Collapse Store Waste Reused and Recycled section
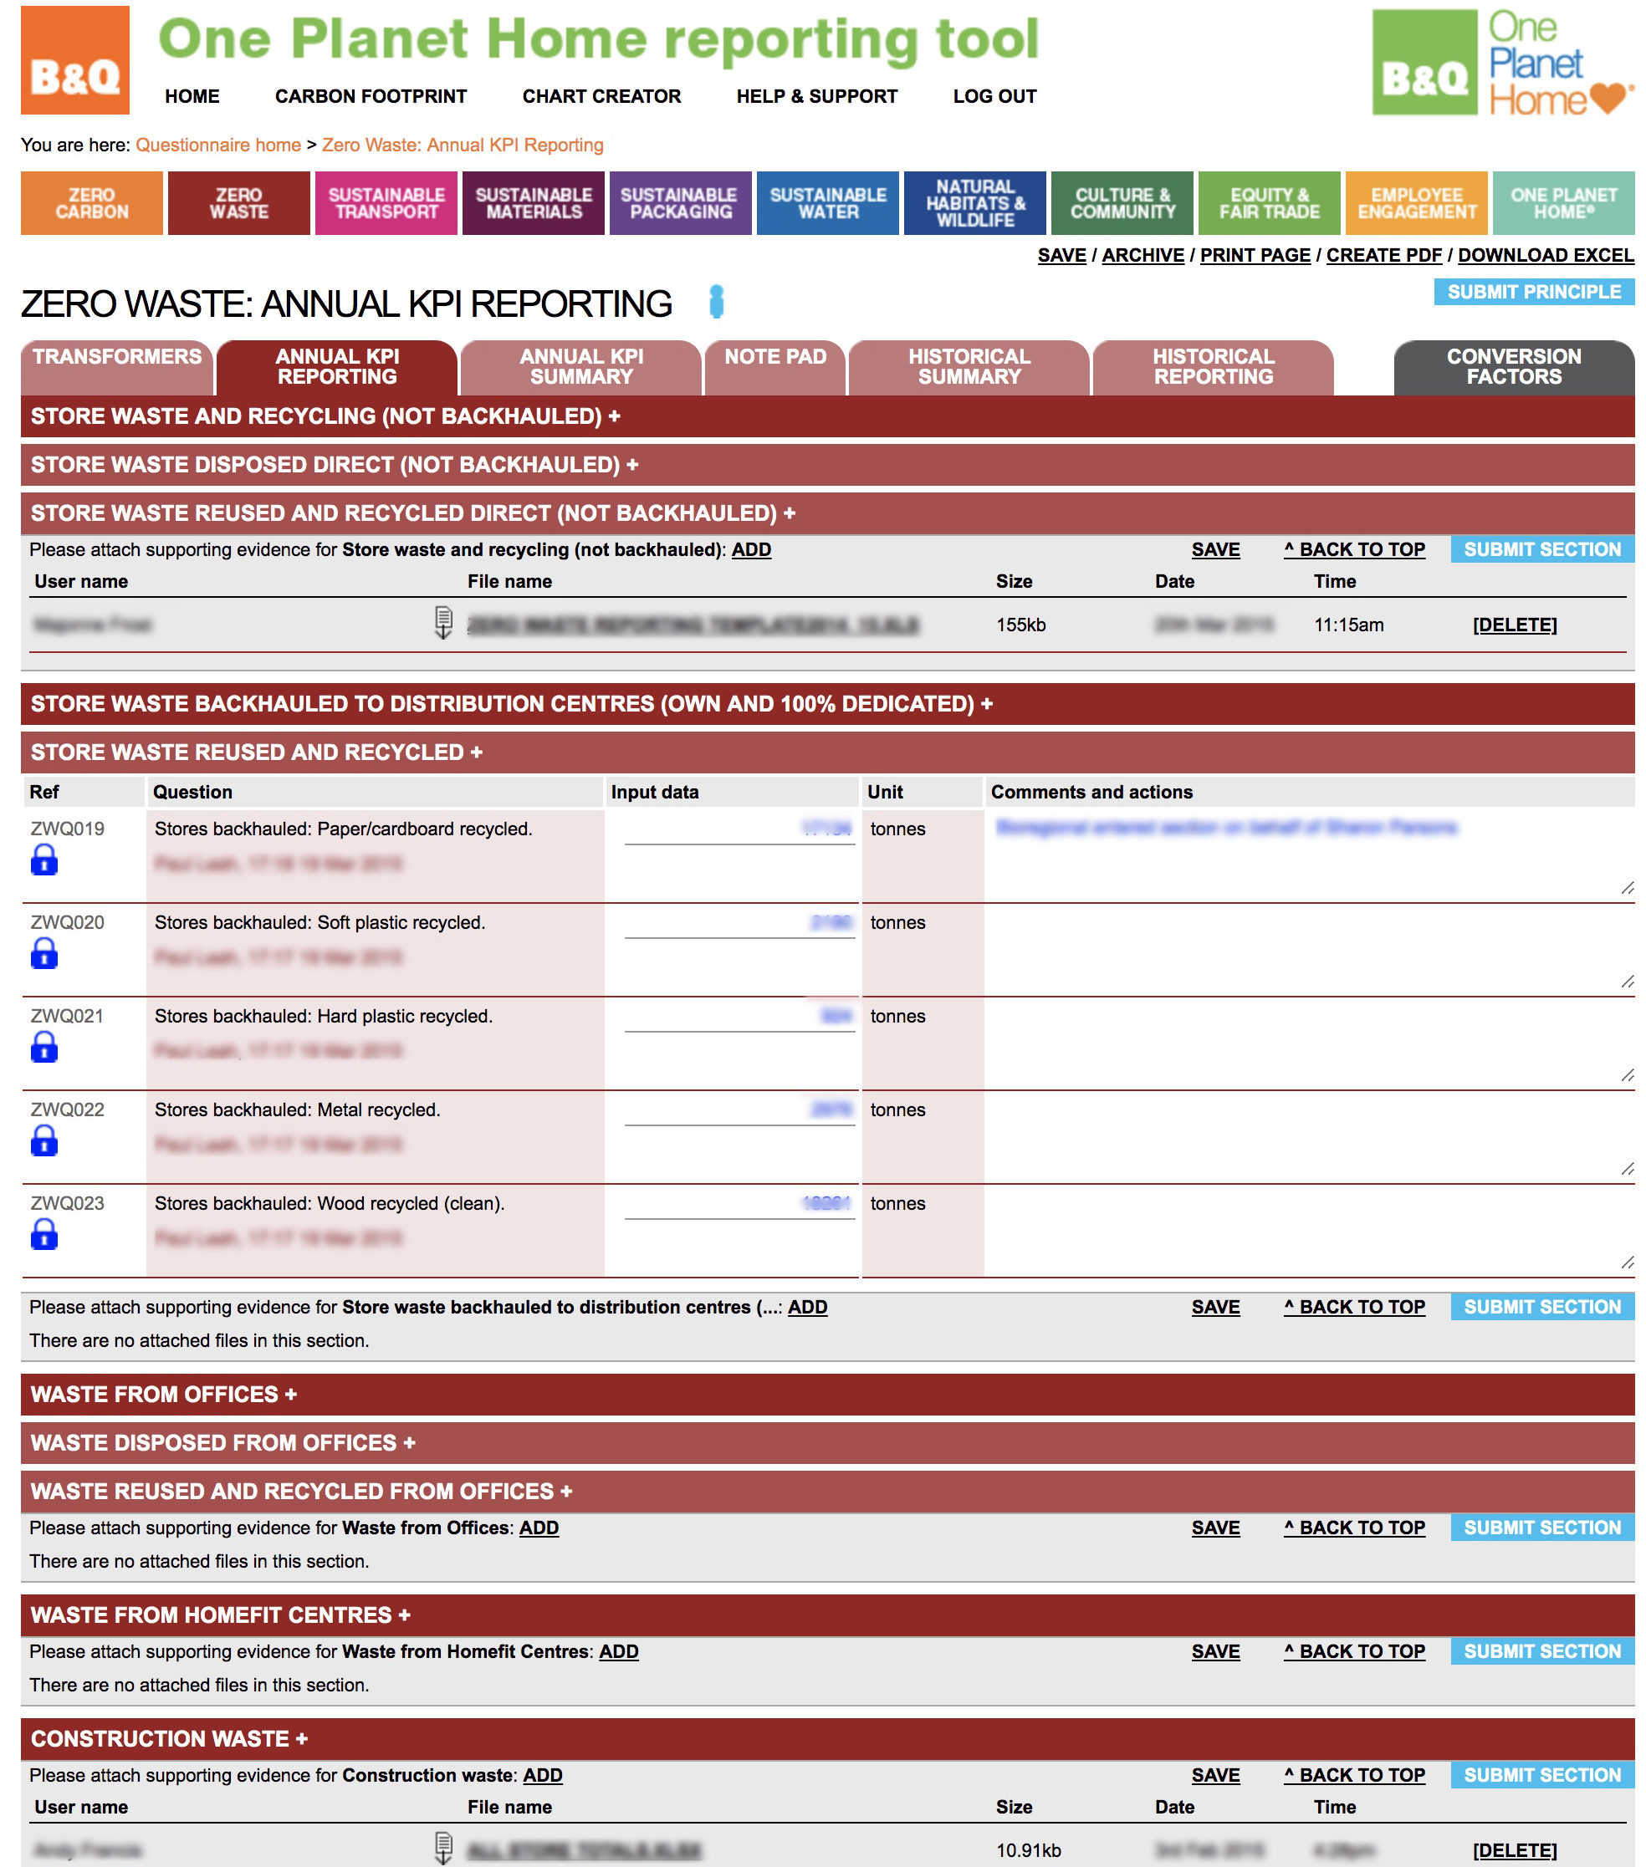The height and width of the screenshot is (1867, 1646). click(x=827, y=752)
